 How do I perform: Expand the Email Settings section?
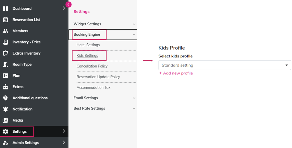pyautogui.click(x=134, y=98)
